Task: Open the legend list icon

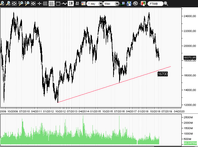Action: pyautogui.click(x=83, y=4)
